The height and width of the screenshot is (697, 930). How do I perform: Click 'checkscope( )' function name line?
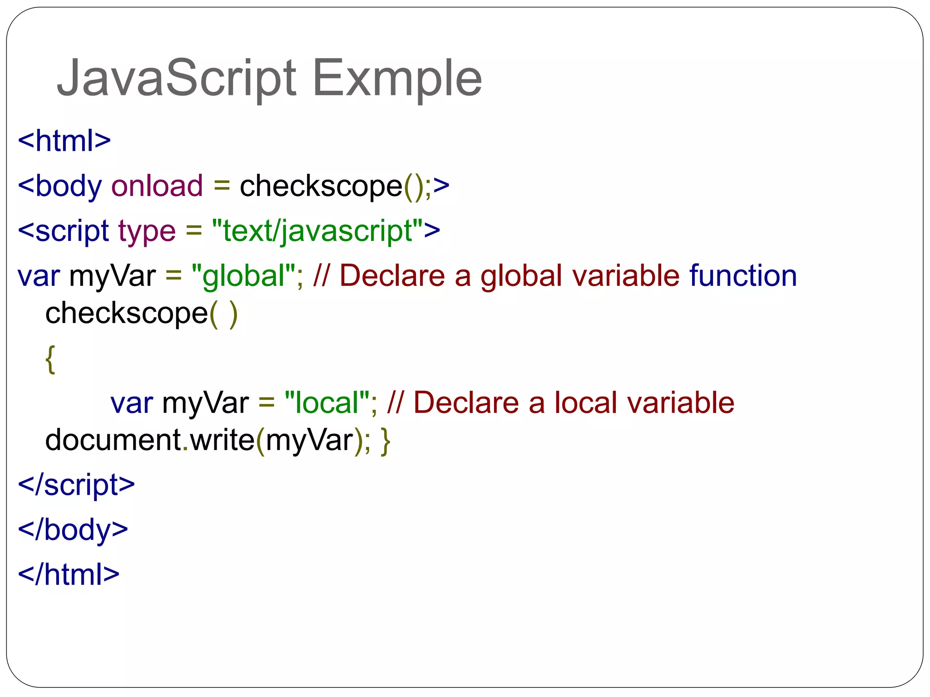pos(142,314)
